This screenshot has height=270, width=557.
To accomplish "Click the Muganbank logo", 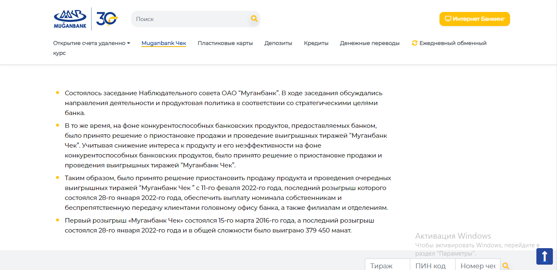I will point(70,19).
